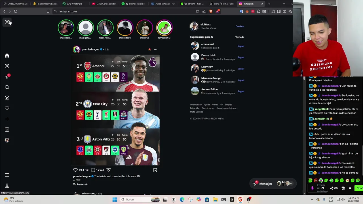Open Notifications heart icon in sidebar

coord(7,108)
